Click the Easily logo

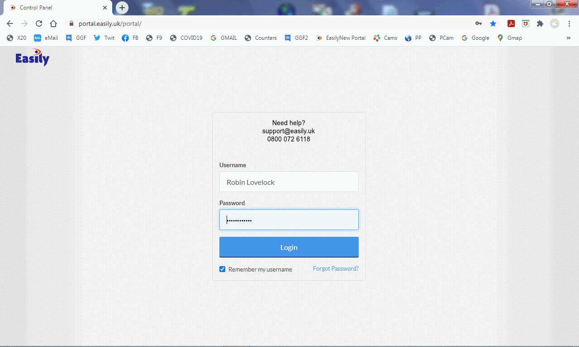pyautogui.click(x=32, y=57)
